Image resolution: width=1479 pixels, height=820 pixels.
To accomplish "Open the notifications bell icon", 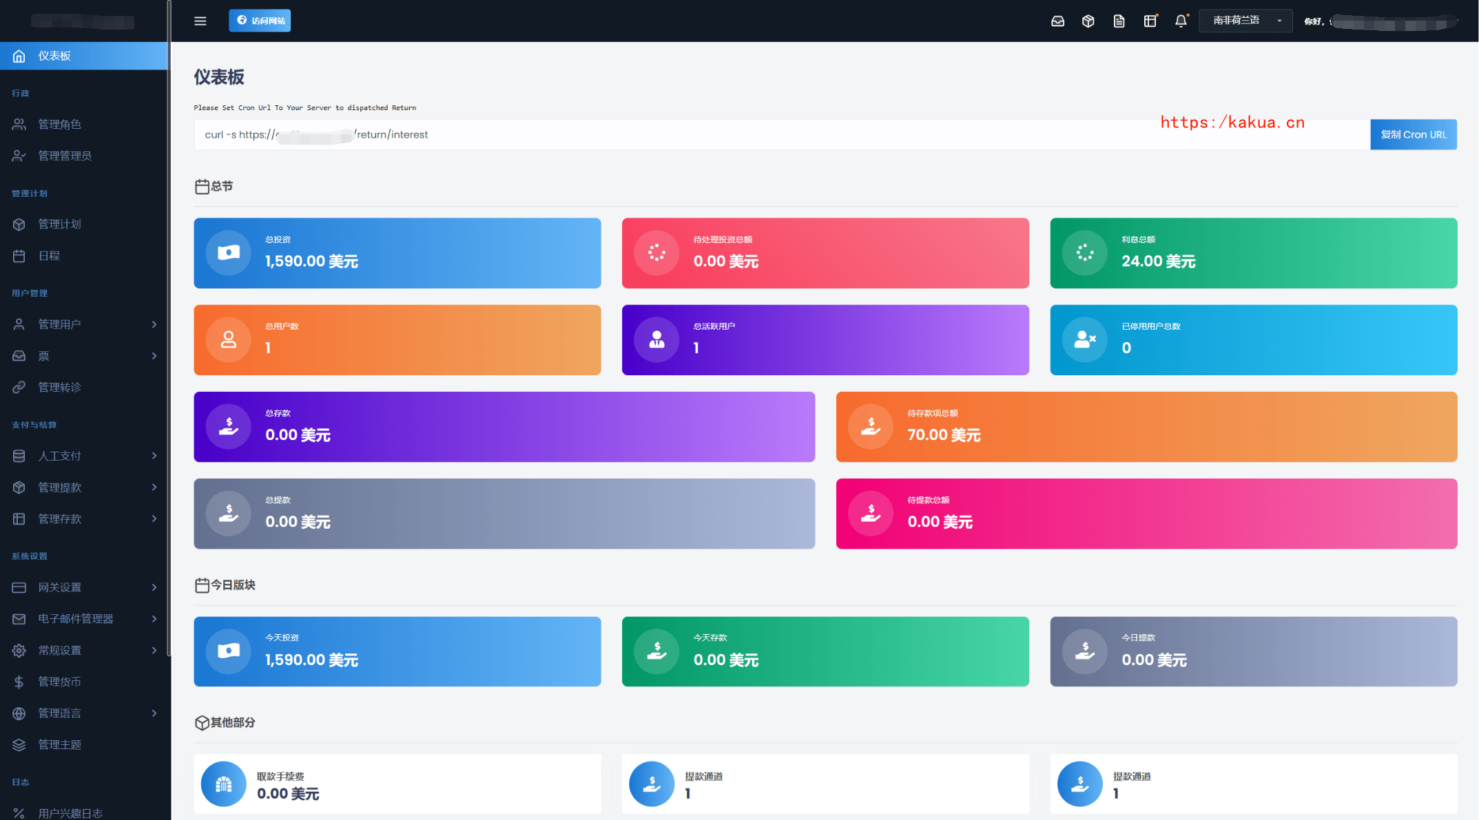I will coord(1181,21).
